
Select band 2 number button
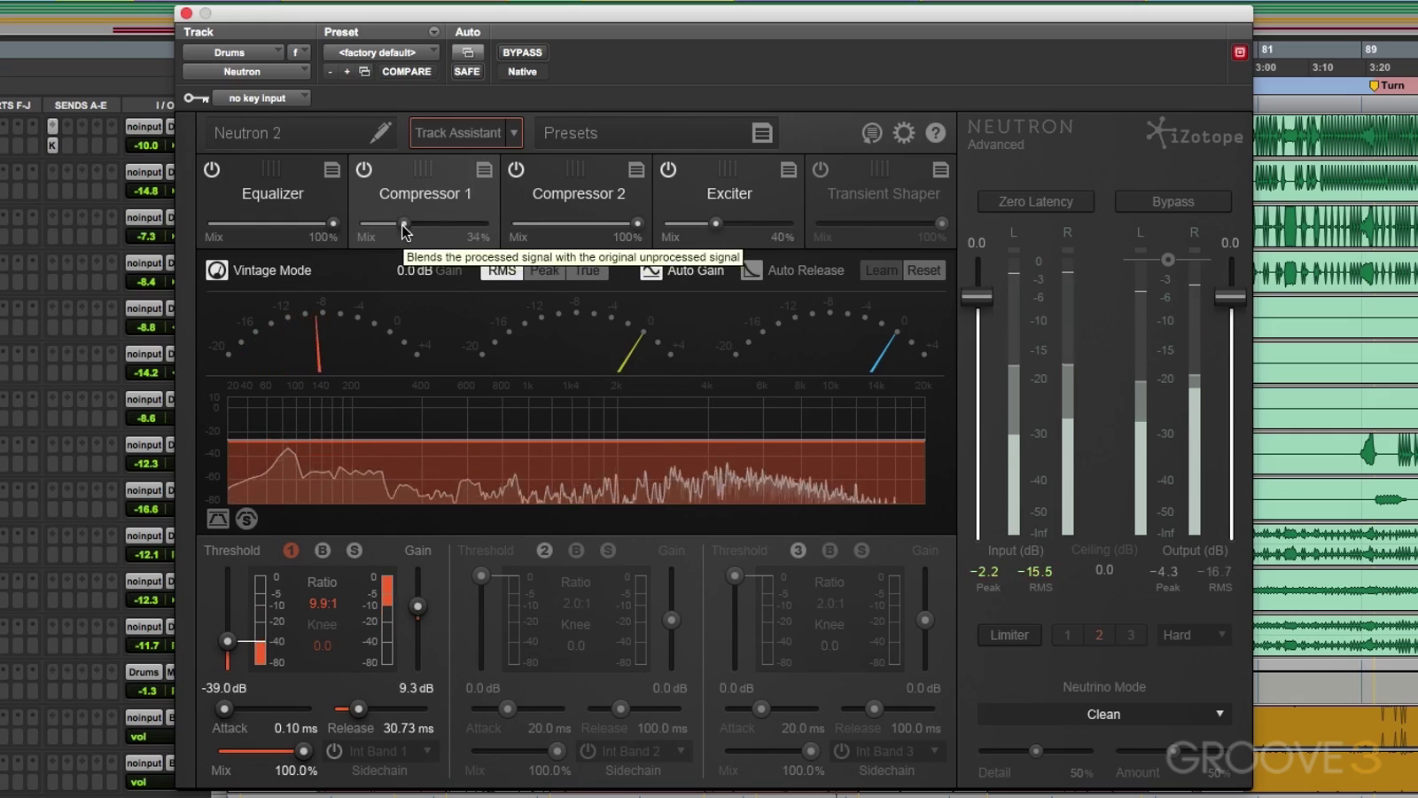click(544, 551)
